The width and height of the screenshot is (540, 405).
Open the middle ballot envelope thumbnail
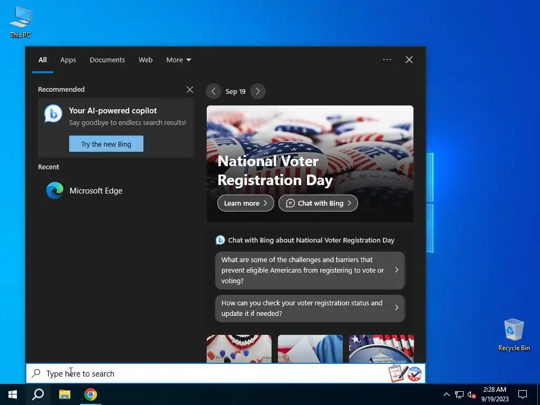point(310,349)
